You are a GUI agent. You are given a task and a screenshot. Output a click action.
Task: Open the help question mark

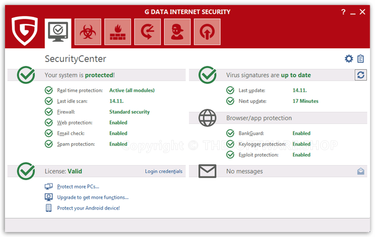point(344,12)
